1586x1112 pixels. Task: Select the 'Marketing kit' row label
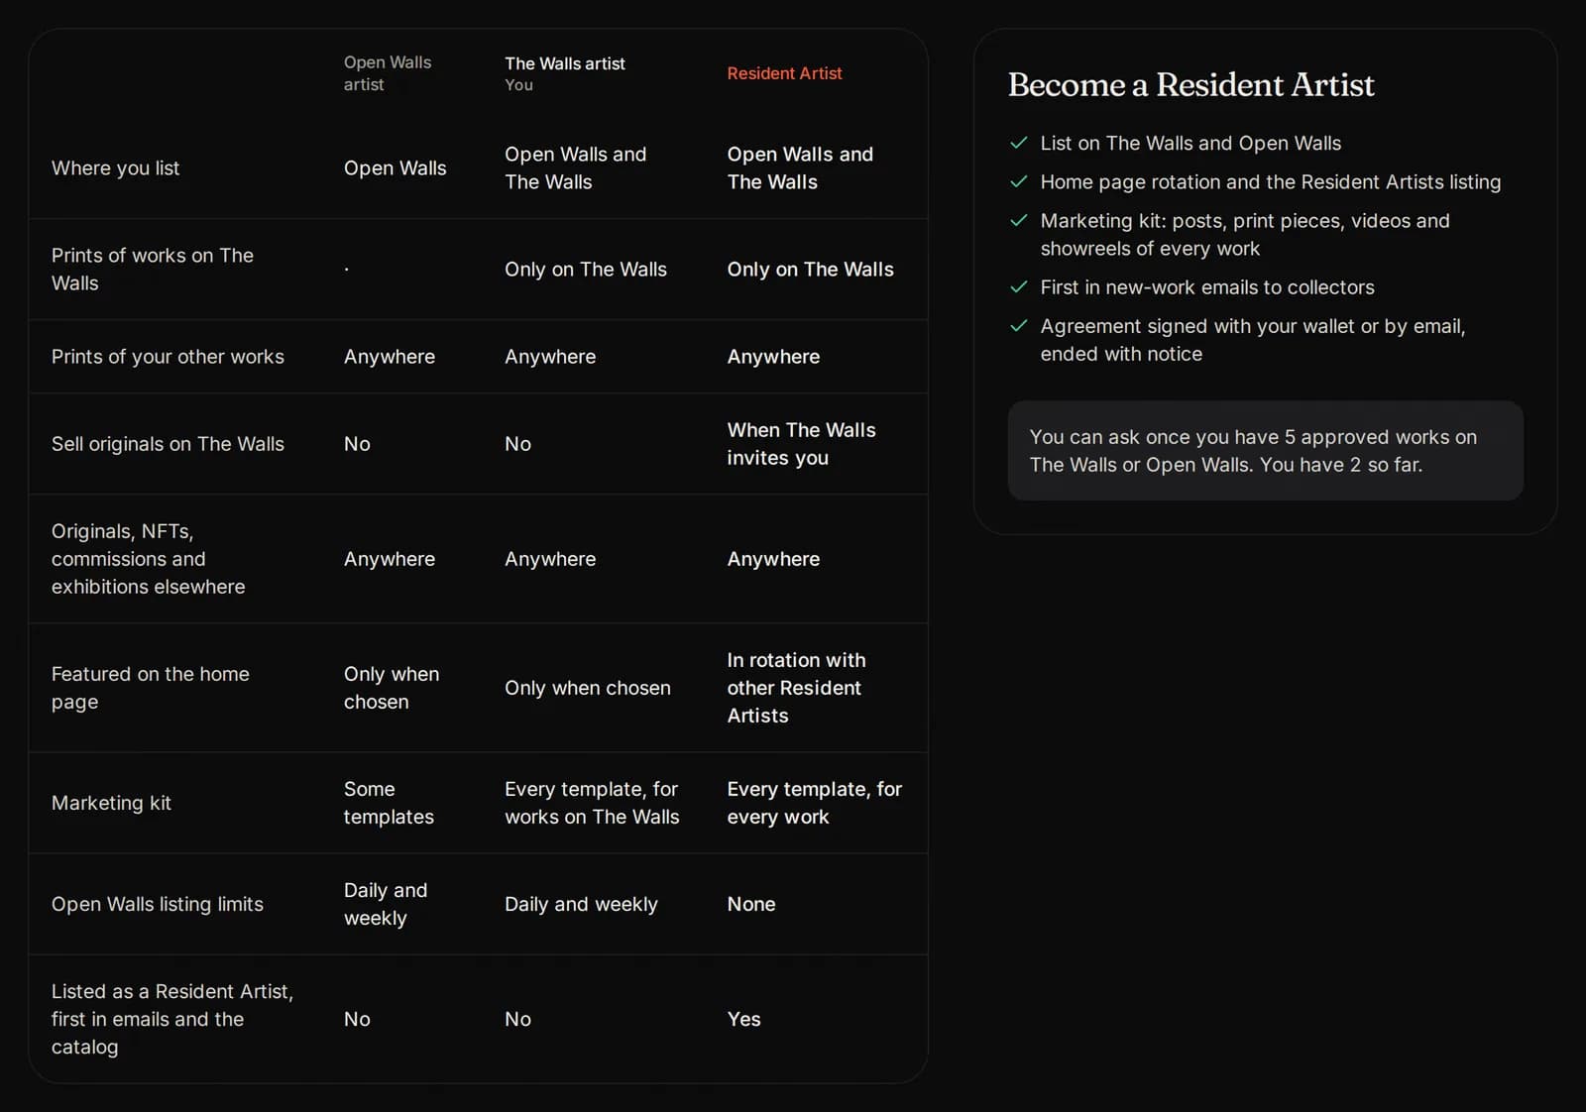pyautogui.click(x=111, y=803)
